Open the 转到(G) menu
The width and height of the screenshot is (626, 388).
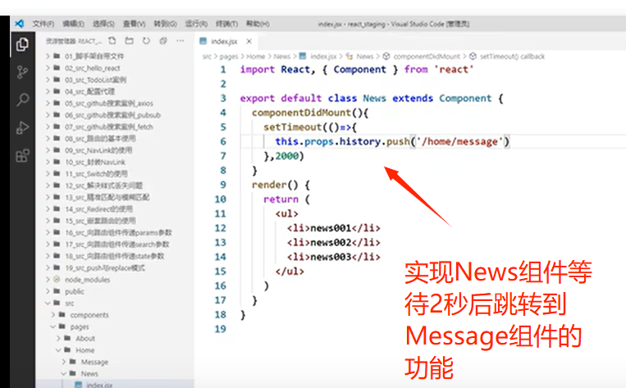tap(165, 24)
